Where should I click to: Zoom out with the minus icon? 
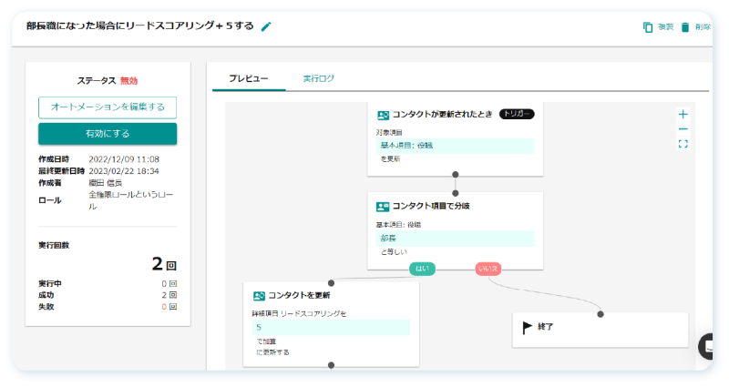point(683,129)
